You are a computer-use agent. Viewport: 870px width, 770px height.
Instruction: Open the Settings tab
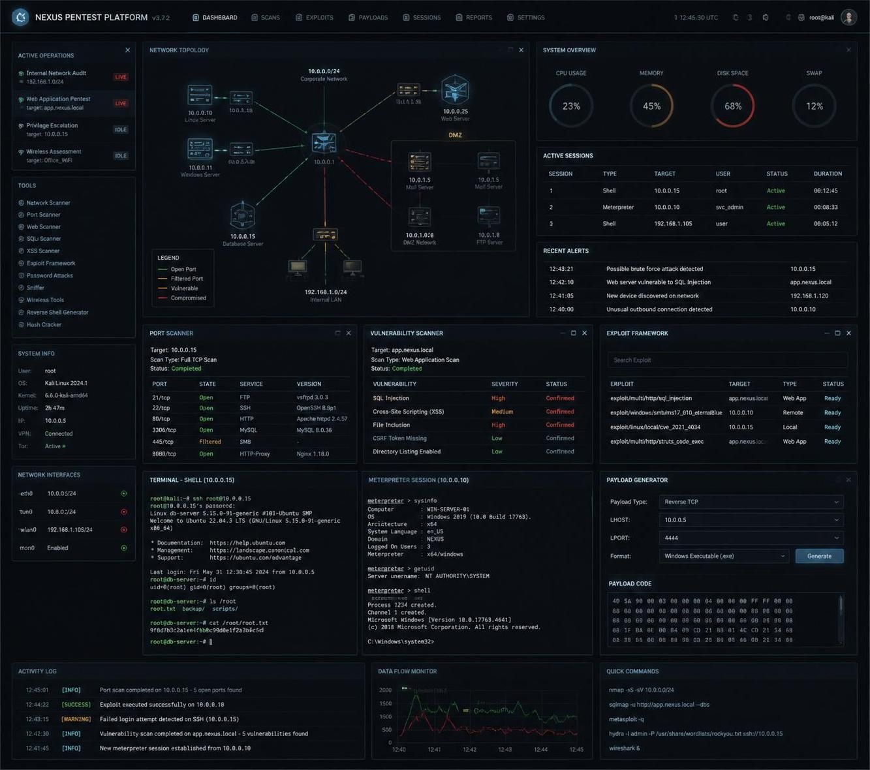(526, 18)
